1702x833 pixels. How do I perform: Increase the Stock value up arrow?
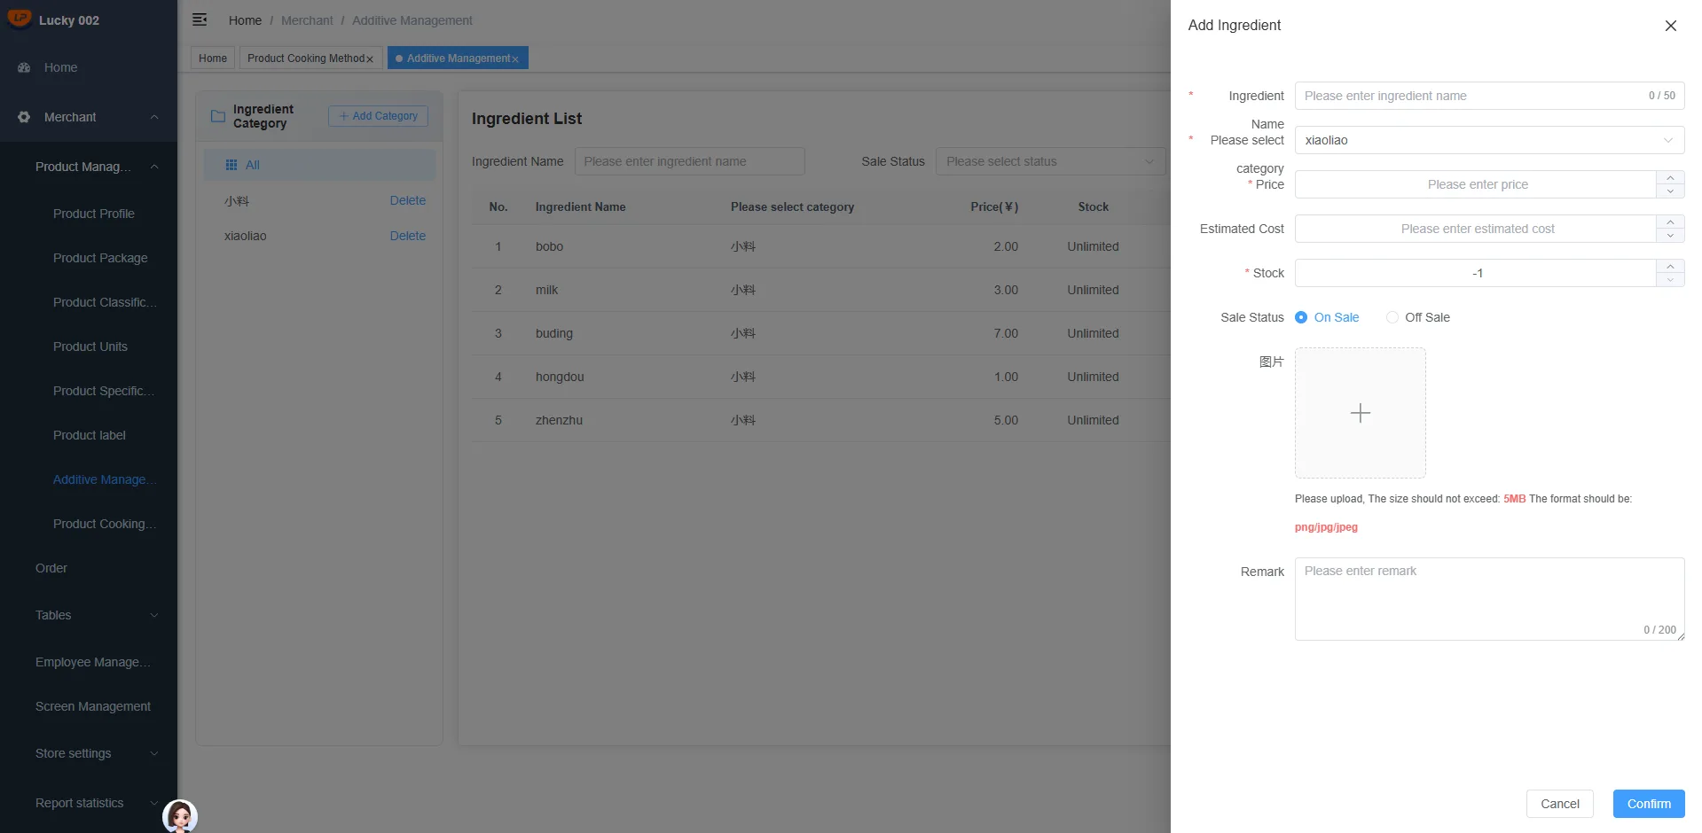pos(1670,267)
